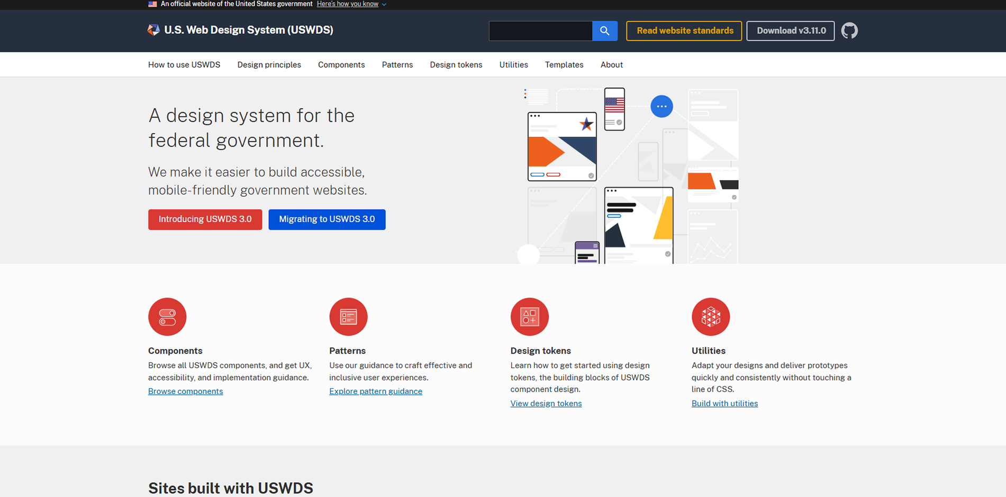Click the US flag icon in banner
The height and width of the screenshot is (497, 1006).
152,4
